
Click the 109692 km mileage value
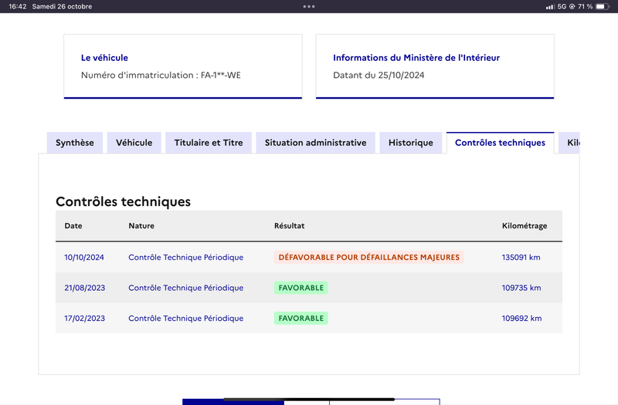click(x=522, y=318)
